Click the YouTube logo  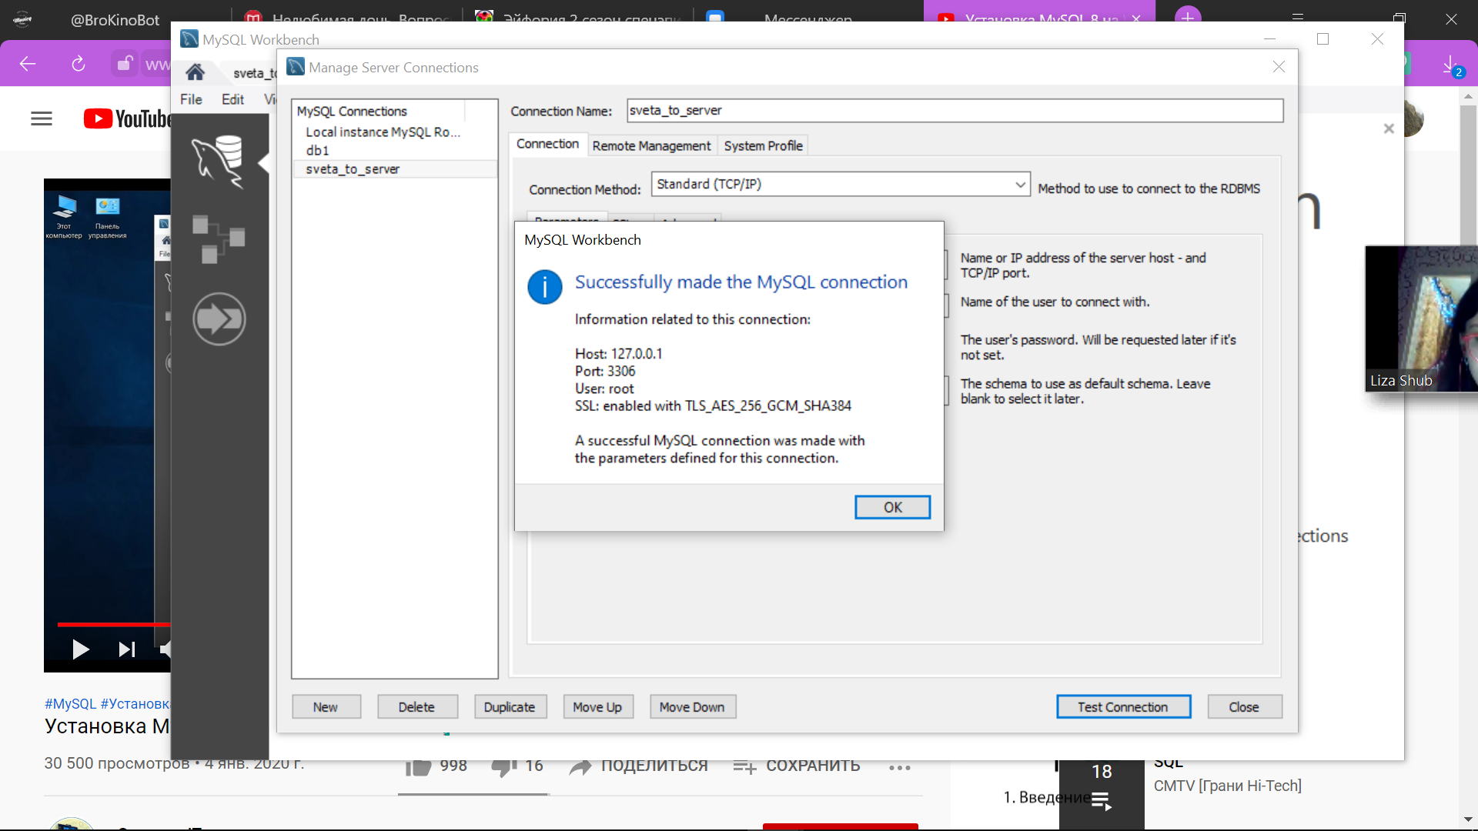click(128, 118)
